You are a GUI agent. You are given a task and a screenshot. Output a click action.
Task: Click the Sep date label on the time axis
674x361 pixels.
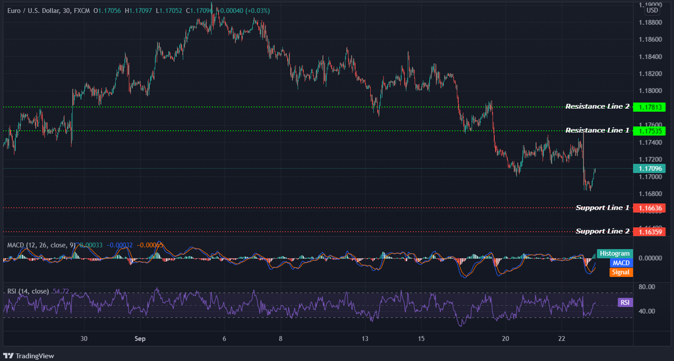coord(140,338)
